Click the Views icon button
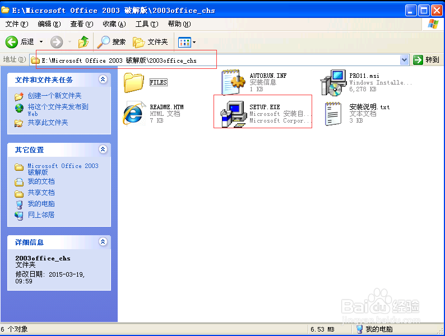The width and height of the screenshot is (445, 336). click(x=184, y=42)
